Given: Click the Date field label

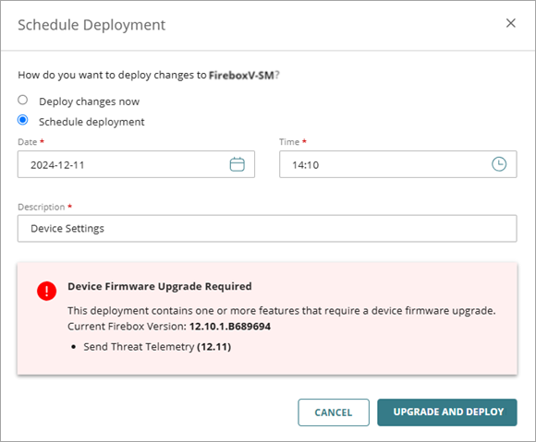Looking at the screenshot, I should tap(28, 142).
